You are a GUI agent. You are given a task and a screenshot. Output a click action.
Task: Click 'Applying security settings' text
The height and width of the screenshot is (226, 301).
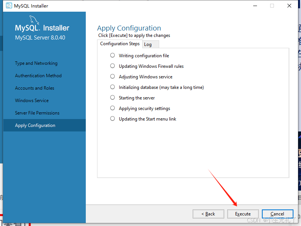pos(144,108)
